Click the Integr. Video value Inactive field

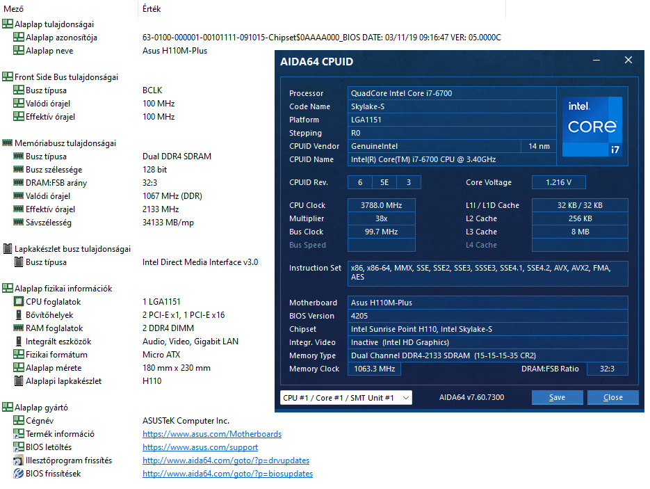[x=488, y=342]
